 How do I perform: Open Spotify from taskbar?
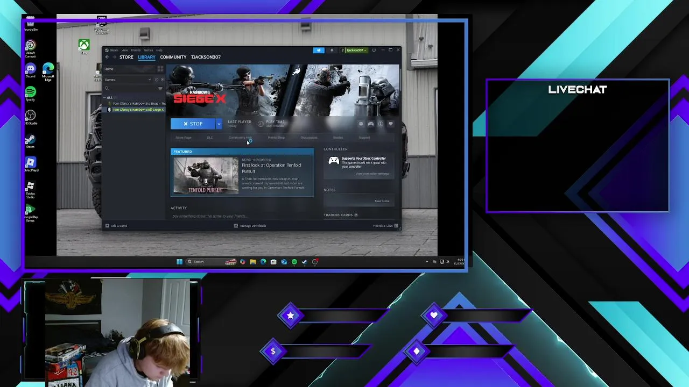(294, 262)
